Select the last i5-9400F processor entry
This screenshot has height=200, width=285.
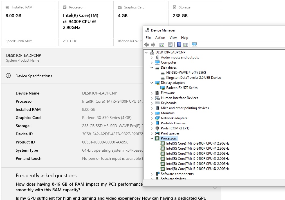[198, 169]
